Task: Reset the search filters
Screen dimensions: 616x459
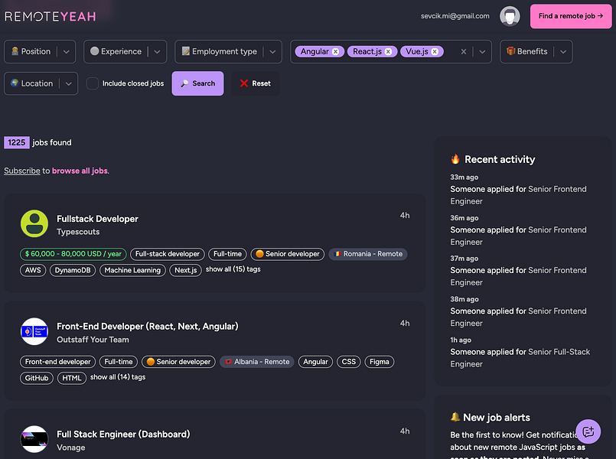Action: [x=255, y=83]
